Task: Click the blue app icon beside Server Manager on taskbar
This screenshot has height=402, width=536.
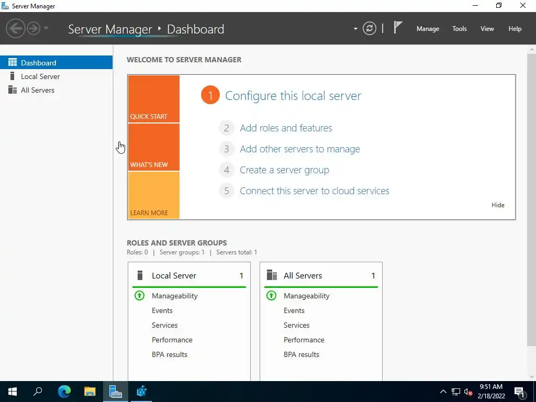Action: tap(141, 392)
